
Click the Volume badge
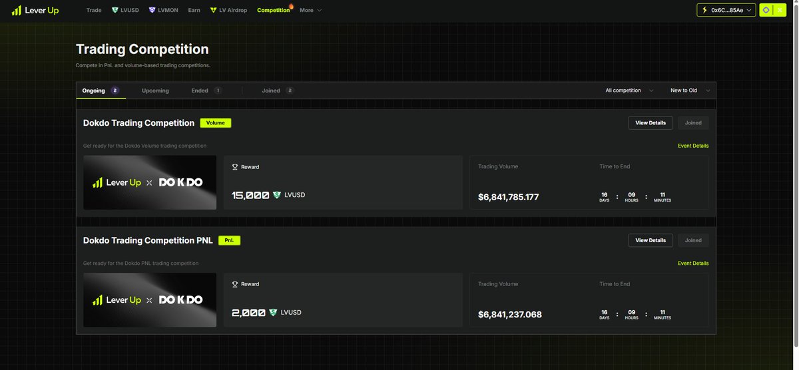coord(215,123)
